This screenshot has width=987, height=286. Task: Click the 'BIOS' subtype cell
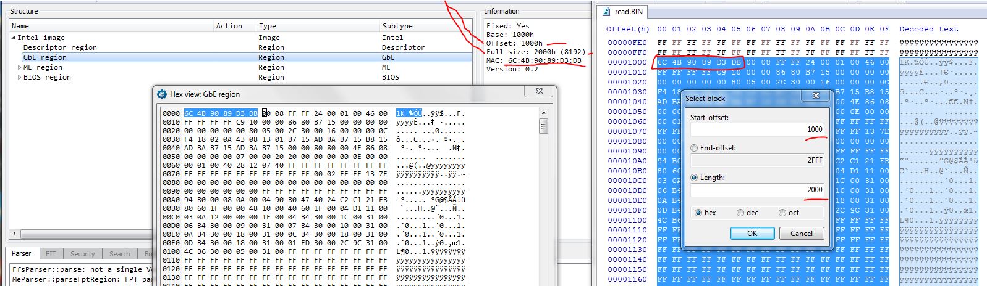point(390,77)
